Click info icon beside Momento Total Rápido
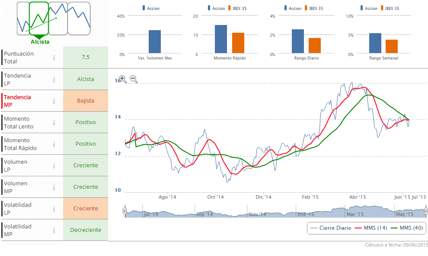Image resolution: width=428 pixels, height=256 pixels. tap(54, 144)
